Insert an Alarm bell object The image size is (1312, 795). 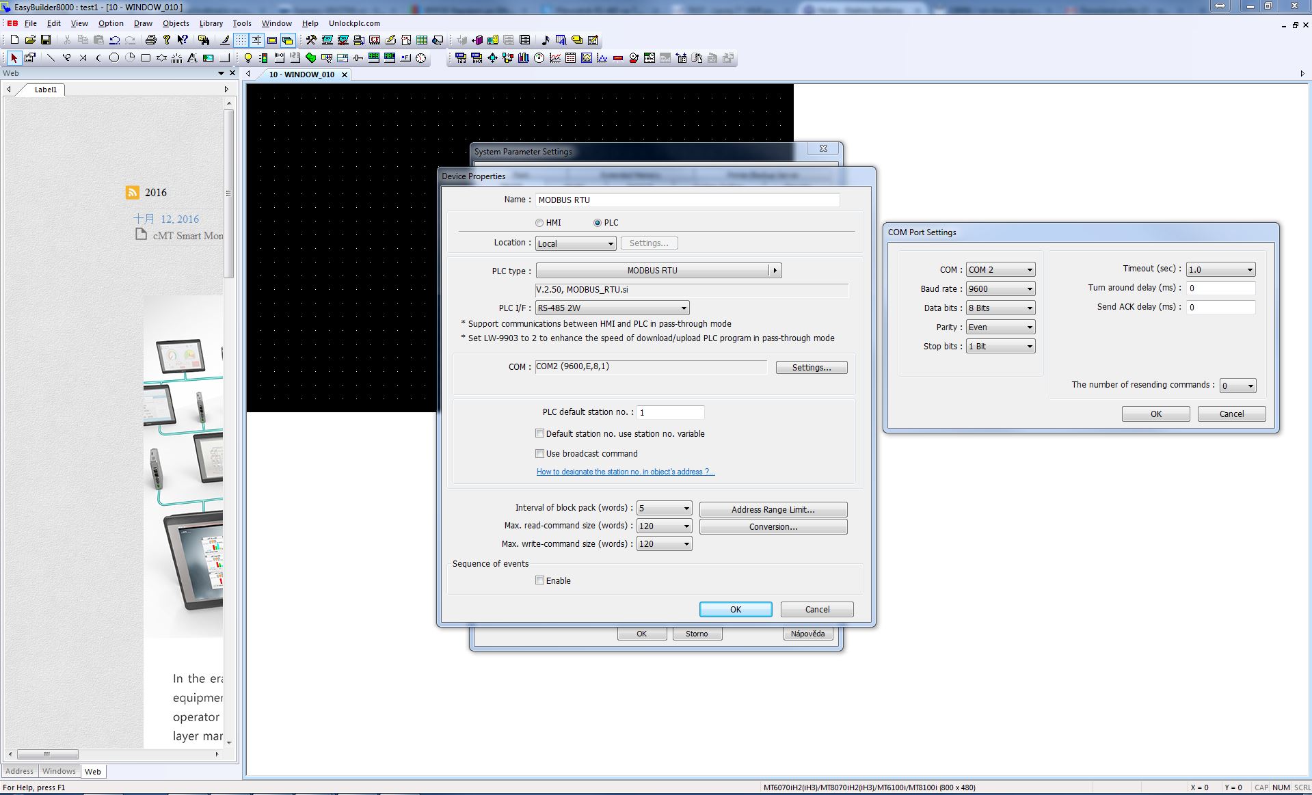(634, 58)
